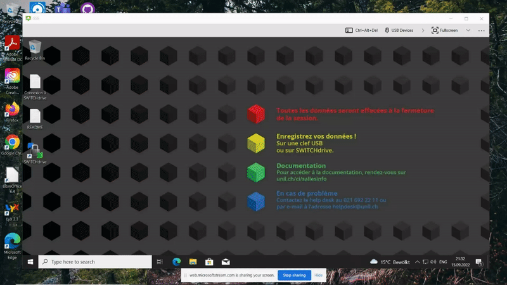
Task: Open the LyX 2.3 desktop shortcut
Action: point(11,209)
